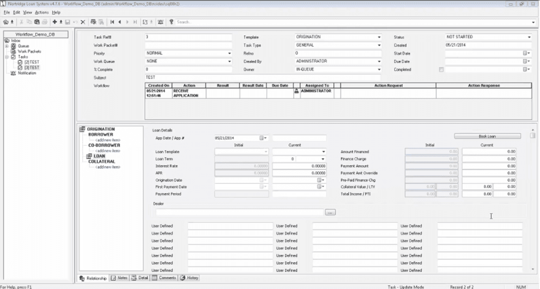Screen dimensions: 540x289
Task: Click the Paste clipboard toolbar icon
Action: [x=37, y=22]
